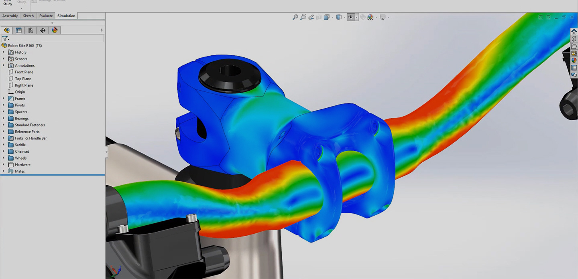
Task: Switch to the Simulation tab
Action: [x=66, y=16]
